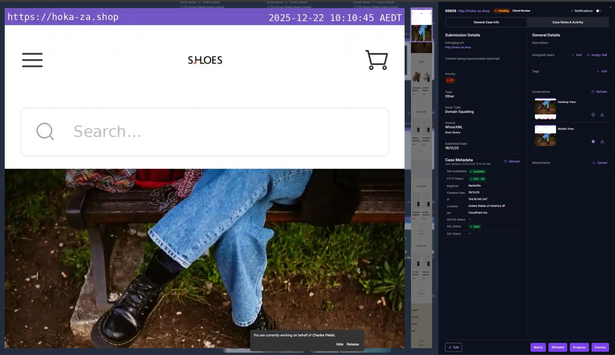Unstar the Mobile View screenshot
Screen dimensions: 615x355
(593, 141)
